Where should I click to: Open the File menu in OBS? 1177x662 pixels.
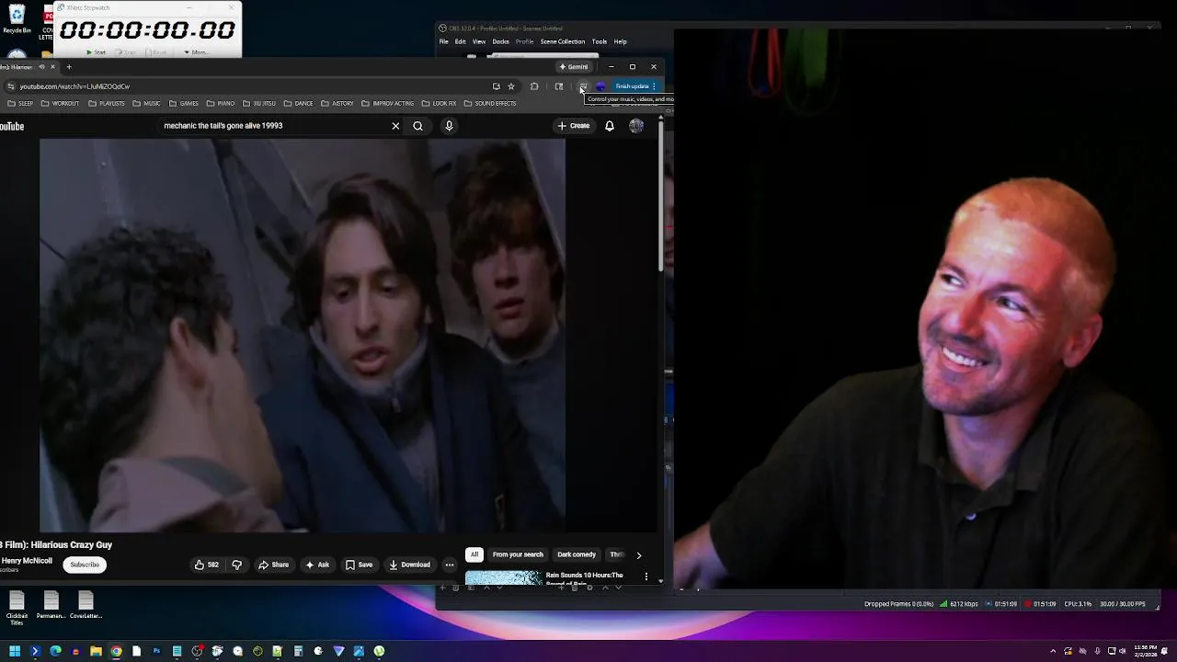point(444,41)
